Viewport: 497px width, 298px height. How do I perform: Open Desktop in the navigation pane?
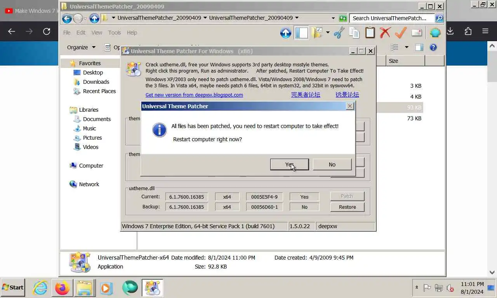tap(93, 73)
